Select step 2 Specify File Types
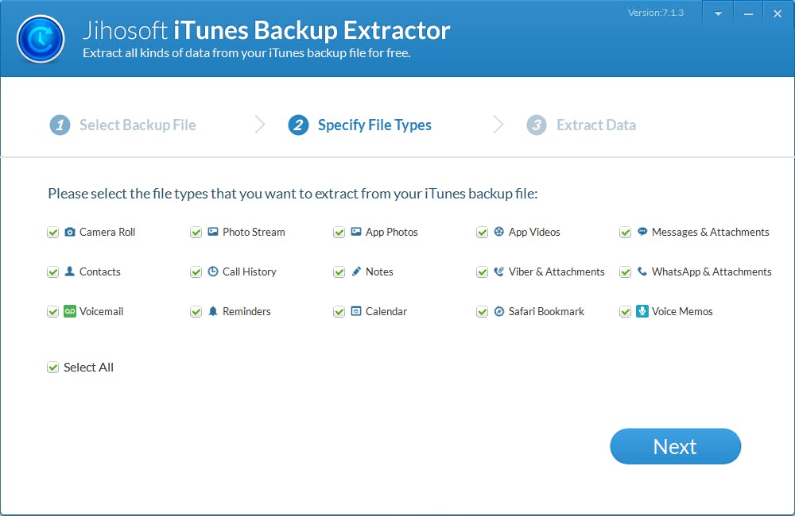795x516 pixels. (359, 125)
